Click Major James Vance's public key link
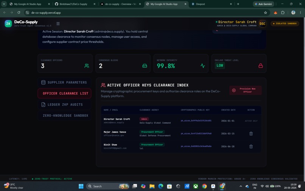 click(x=196, y=133)
